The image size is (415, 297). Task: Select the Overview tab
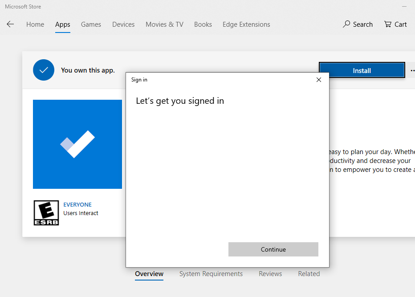[x=149, y=274]
